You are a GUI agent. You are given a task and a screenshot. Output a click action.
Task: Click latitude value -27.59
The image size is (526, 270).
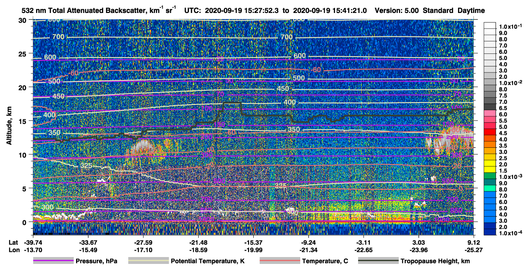click(x=143, y=242)
